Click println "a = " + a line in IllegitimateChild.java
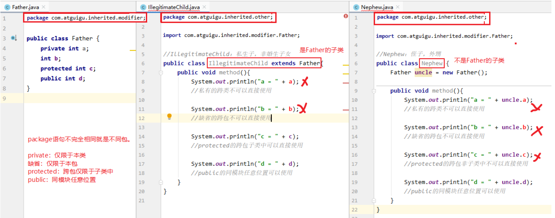Screen dimensions: 555x218 (245, 82)
